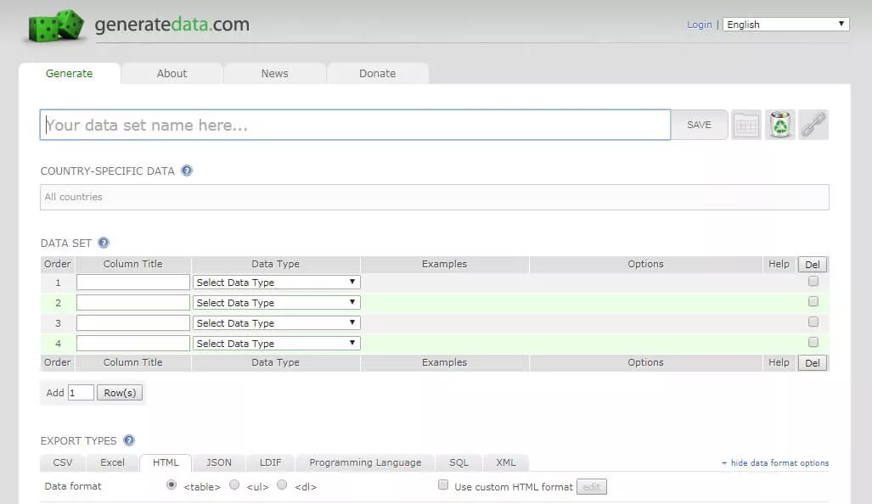Open help for Country-Specific Data
This screenshot has height=504, width=872.
187,171
